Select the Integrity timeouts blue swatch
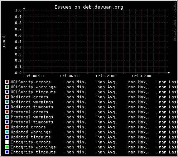The width and height of the screenshot is (178, 157). point(7,152)
